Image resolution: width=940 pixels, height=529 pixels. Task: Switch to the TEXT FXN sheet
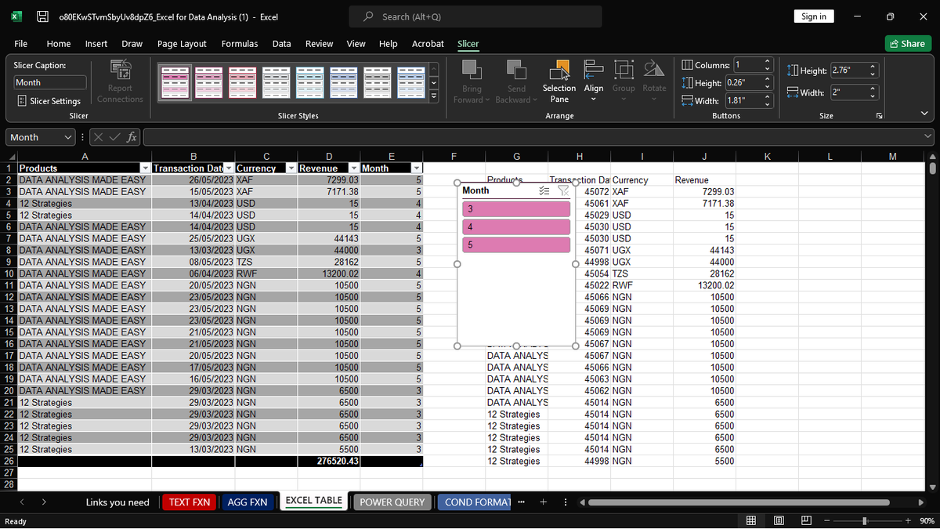[190, 502]
